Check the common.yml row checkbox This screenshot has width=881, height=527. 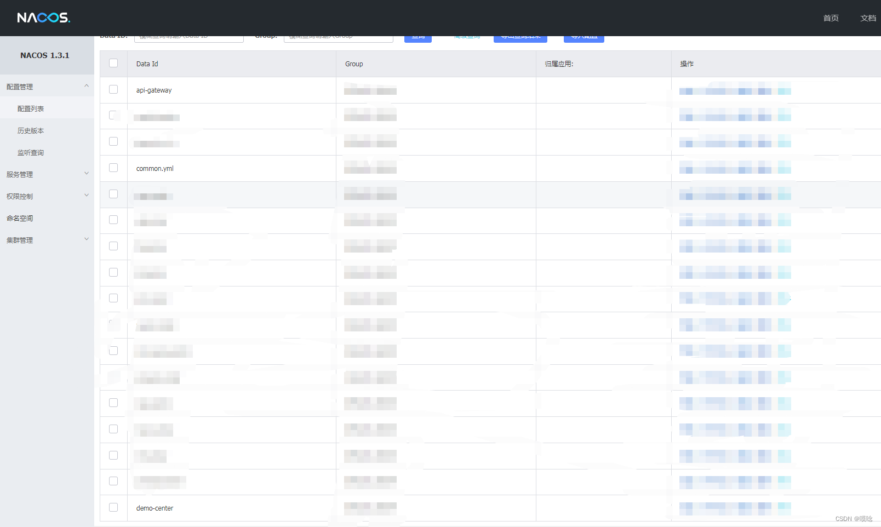[x=113, y=168]
